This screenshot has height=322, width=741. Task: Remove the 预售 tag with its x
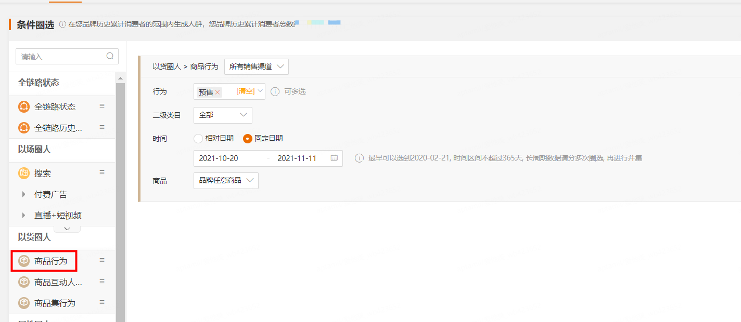[218, 92]
